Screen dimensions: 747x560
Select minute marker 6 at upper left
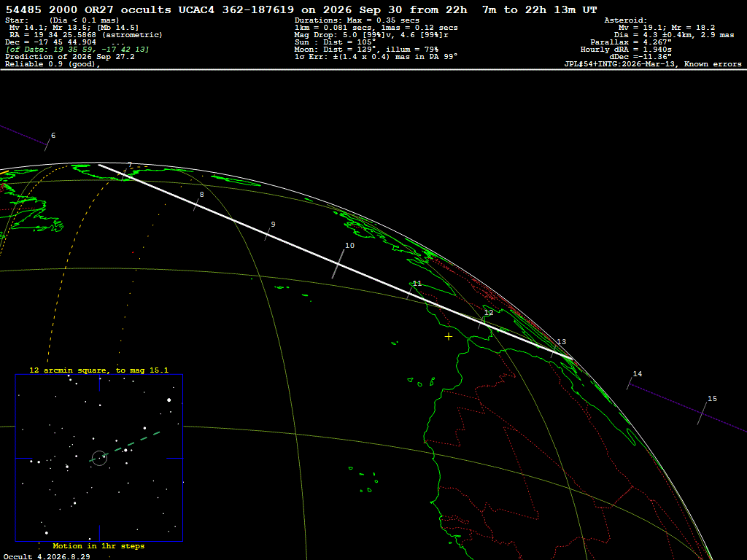53,136
